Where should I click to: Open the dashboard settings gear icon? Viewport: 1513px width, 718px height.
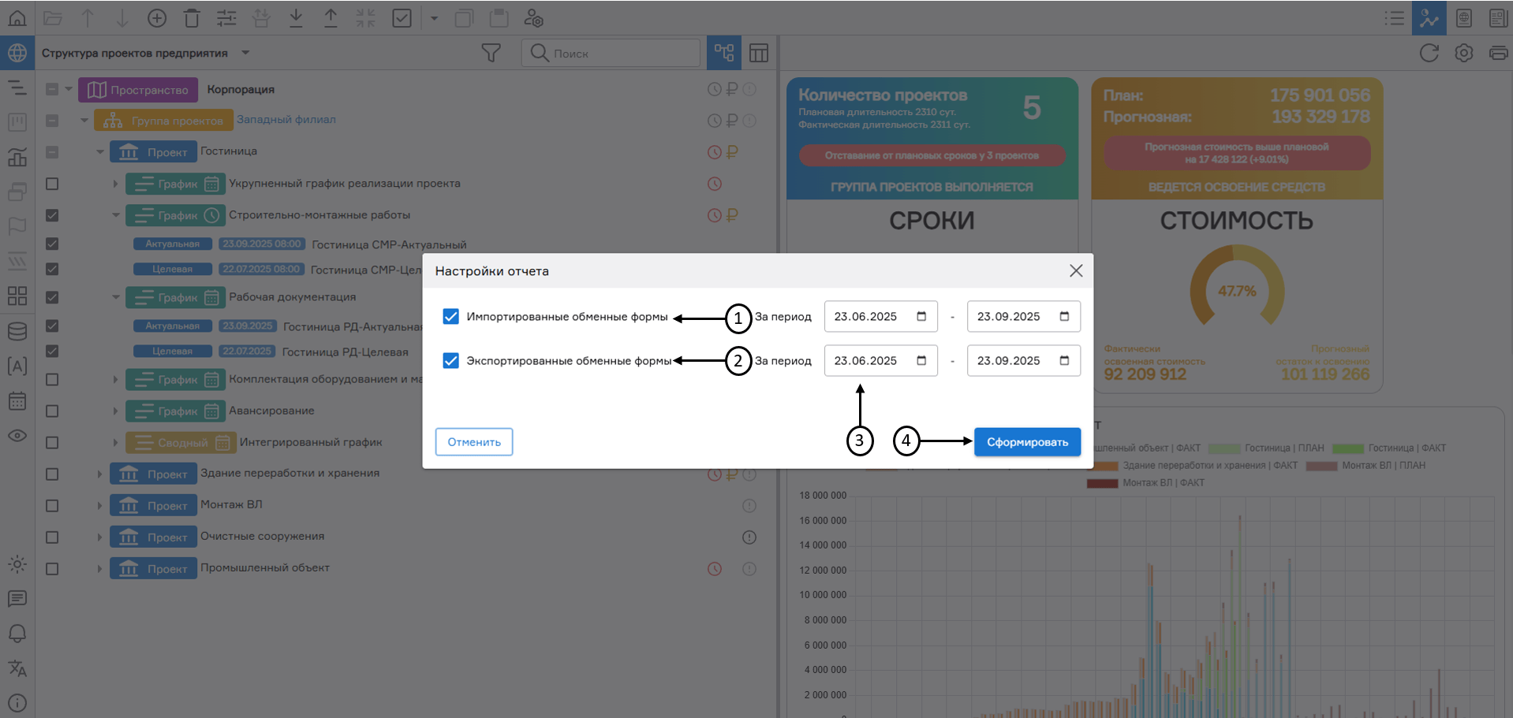(1463, 53)
